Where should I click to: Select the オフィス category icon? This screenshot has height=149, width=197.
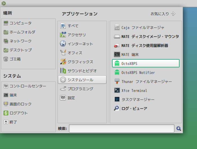[x=63, y=53]
